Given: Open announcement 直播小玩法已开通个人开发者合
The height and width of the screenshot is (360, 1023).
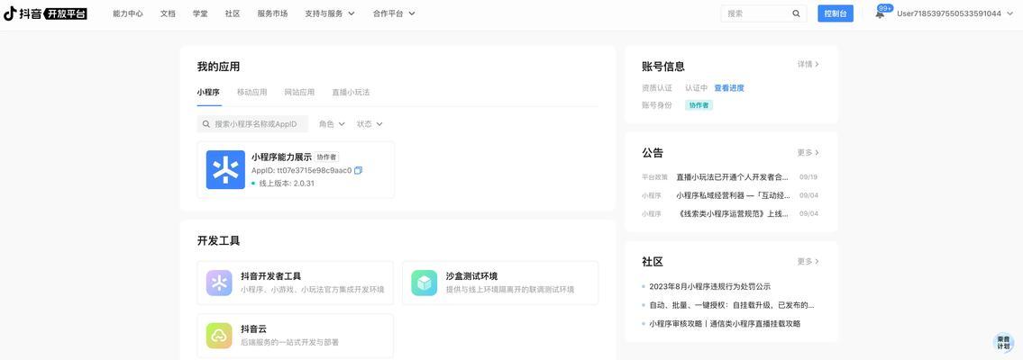Looking at the screenshot, I should coord(732,176).
